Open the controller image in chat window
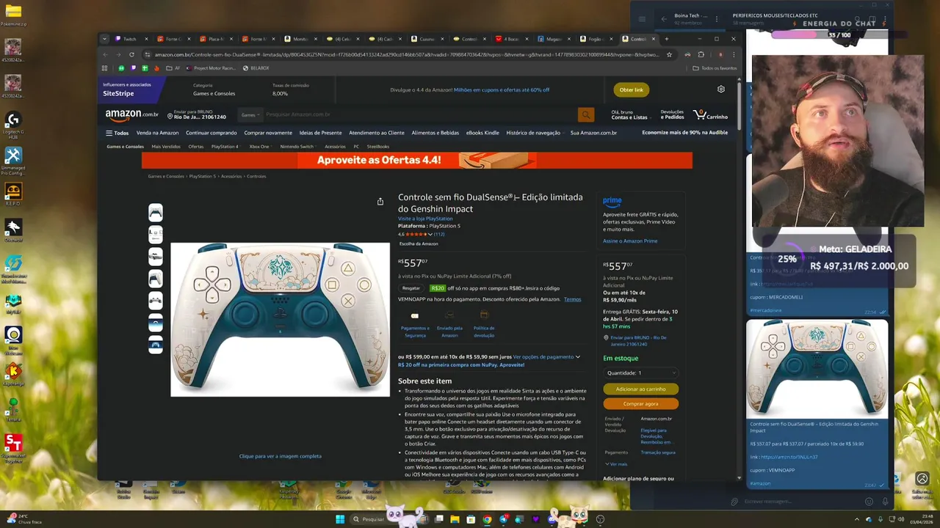 817,369
